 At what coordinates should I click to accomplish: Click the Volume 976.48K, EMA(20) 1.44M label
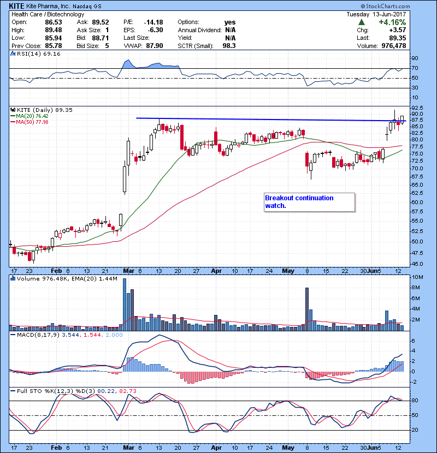click(67, 278)
